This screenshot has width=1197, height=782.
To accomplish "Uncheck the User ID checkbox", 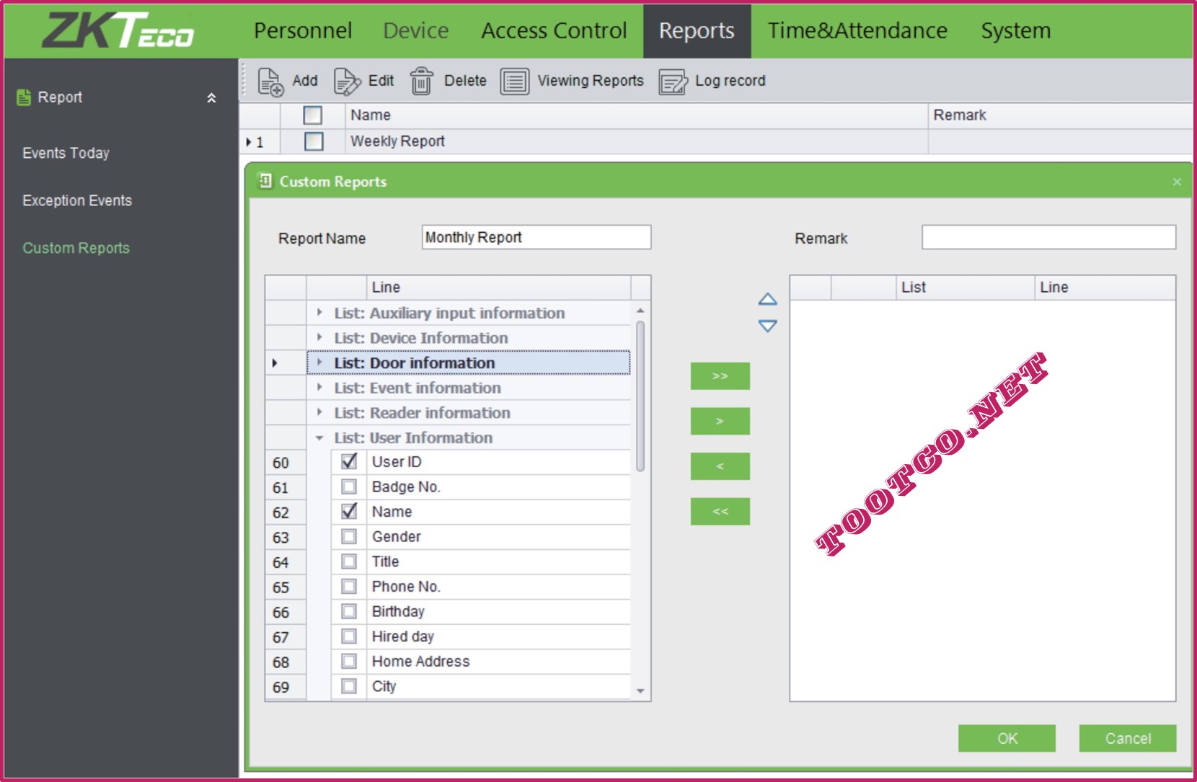I will 349,461.
